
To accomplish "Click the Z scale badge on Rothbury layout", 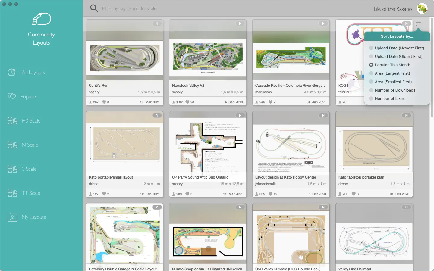I will point(157,207).
